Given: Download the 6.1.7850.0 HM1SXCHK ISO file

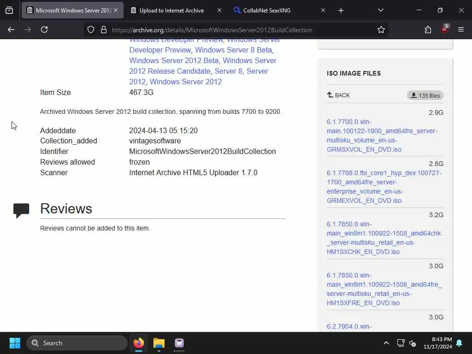Looking at the screenshot, I should 384,238.
